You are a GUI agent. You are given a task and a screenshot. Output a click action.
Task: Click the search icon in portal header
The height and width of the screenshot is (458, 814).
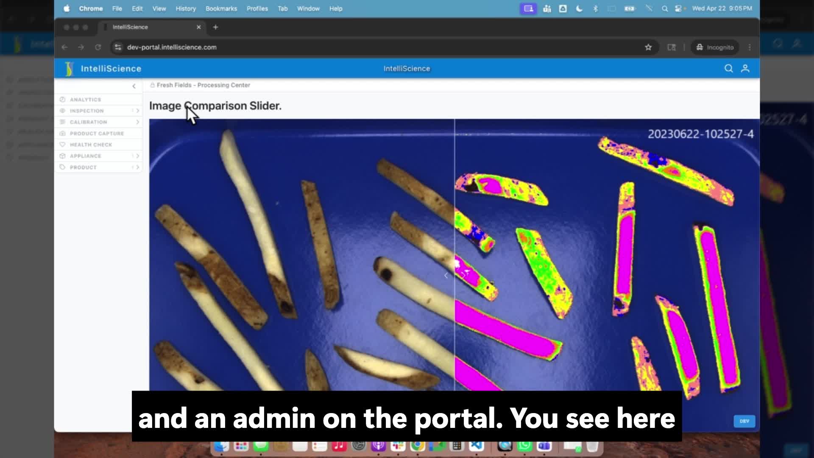click(x=728, y=68)
